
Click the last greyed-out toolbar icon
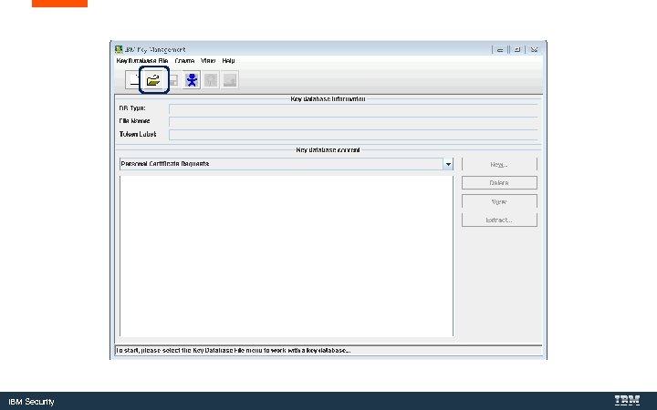coord(230,79)
